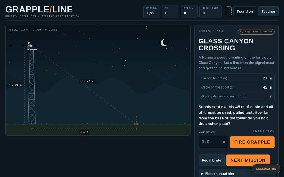Click the GLASS CANYON CROSSING heading
The image size is (284, 177).
coord(226,45)
